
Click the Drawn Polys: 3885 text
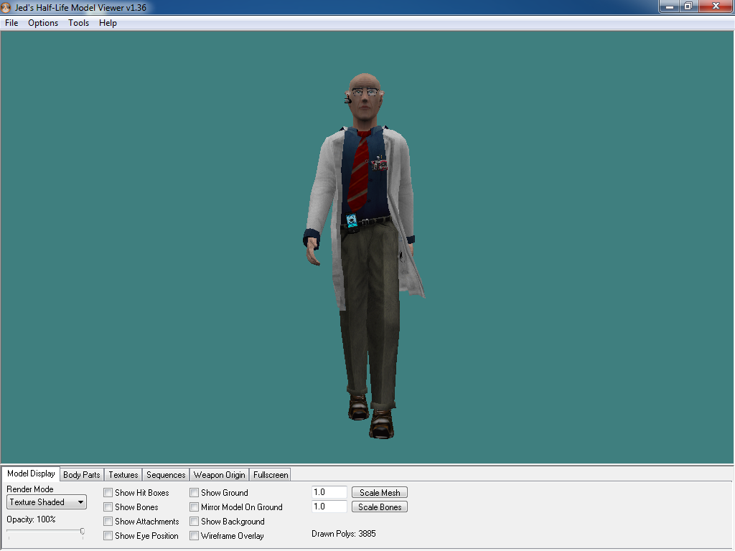344,534
